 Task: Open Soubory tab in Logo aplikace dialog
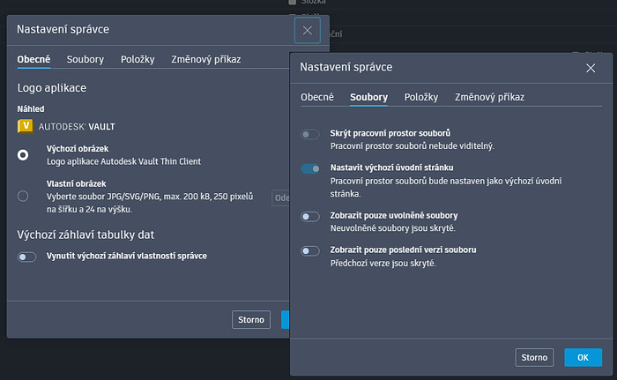coord(85,60)
